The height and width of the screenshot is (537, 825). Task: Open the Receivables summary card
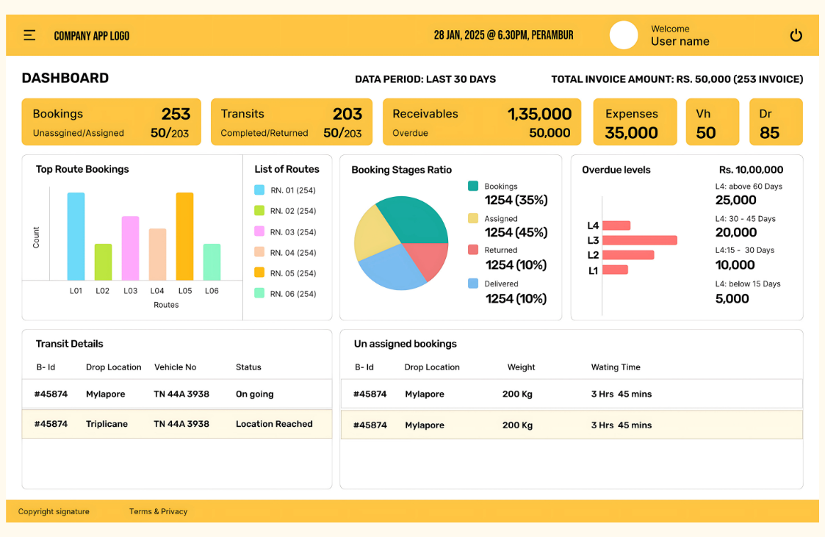pos(482,122)
